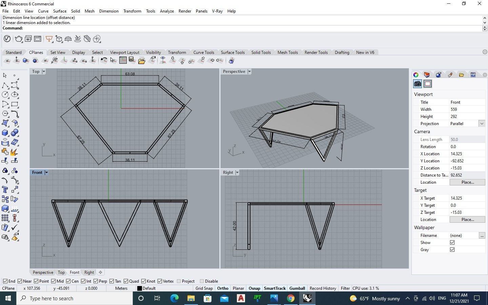Switch to the Drafting toolbar tab
The width and height of the screenshot is (488, 305).
click(342, 53)
